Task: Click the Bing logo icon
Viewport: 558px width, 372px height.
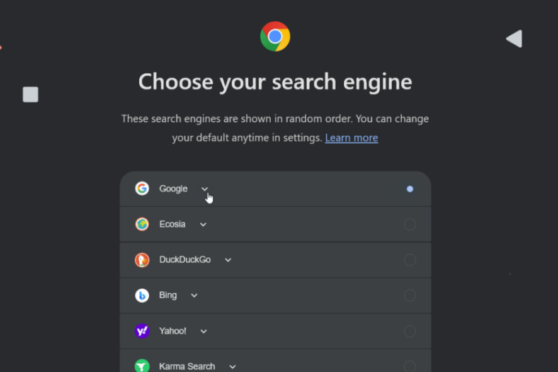Action: tap(142, 295)
